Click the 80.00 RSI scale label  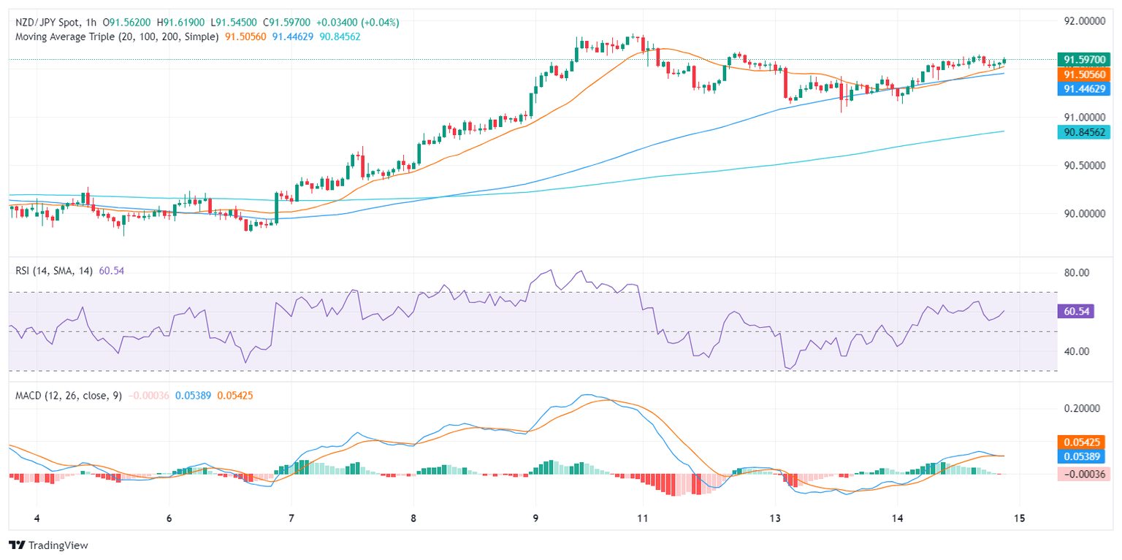click(x=1076, y=272)
